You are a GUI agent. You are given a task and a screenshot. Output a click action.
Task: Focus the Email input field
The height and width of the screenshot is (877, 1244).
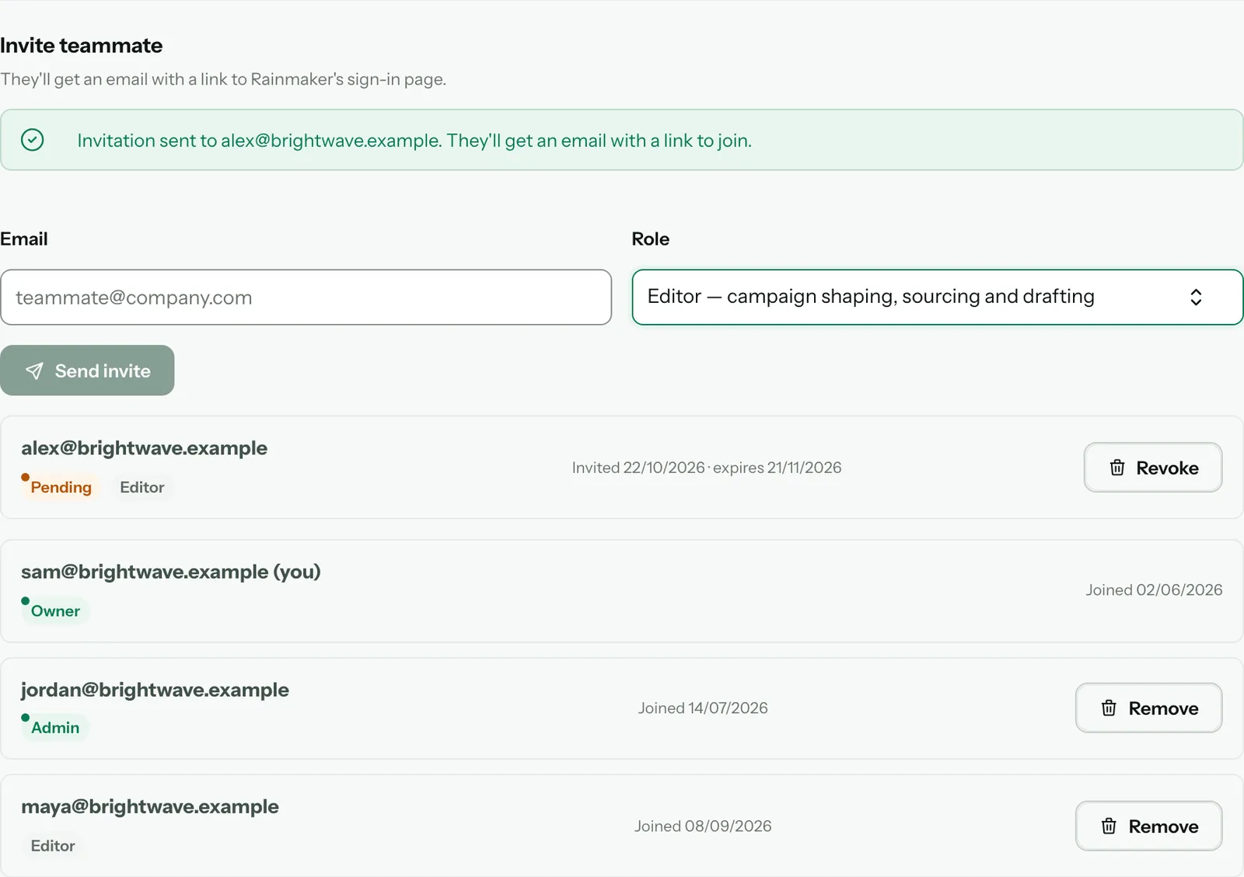[306, 297]
